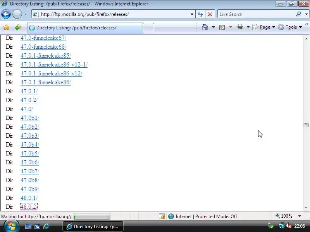Click the search magnifier icon
This screenshot has height=232, width=310.
298,14
